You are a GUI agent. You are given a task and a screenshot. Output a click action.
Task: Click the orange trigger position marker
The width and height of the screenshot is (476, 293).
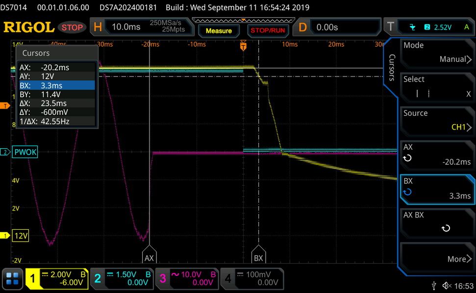(243, 46)
